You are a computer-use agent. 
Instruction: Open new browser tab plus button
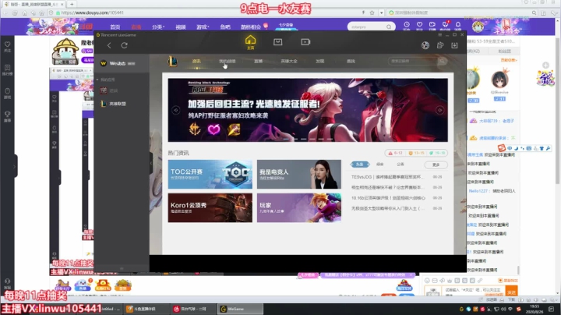(x=72, y=4)
